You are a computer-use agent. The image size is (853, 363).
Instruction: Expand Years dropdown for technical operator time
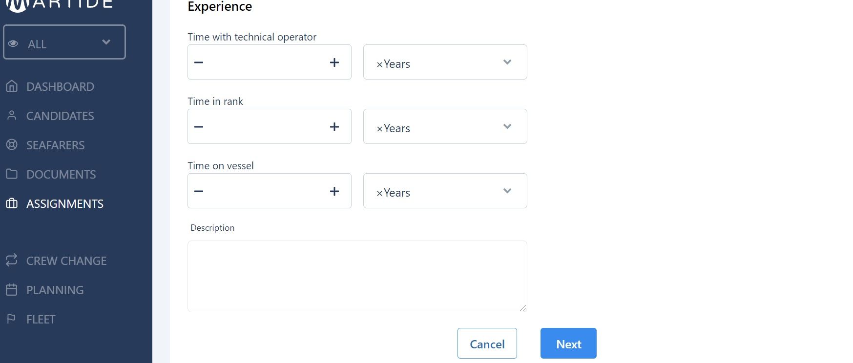click(507, 62)
